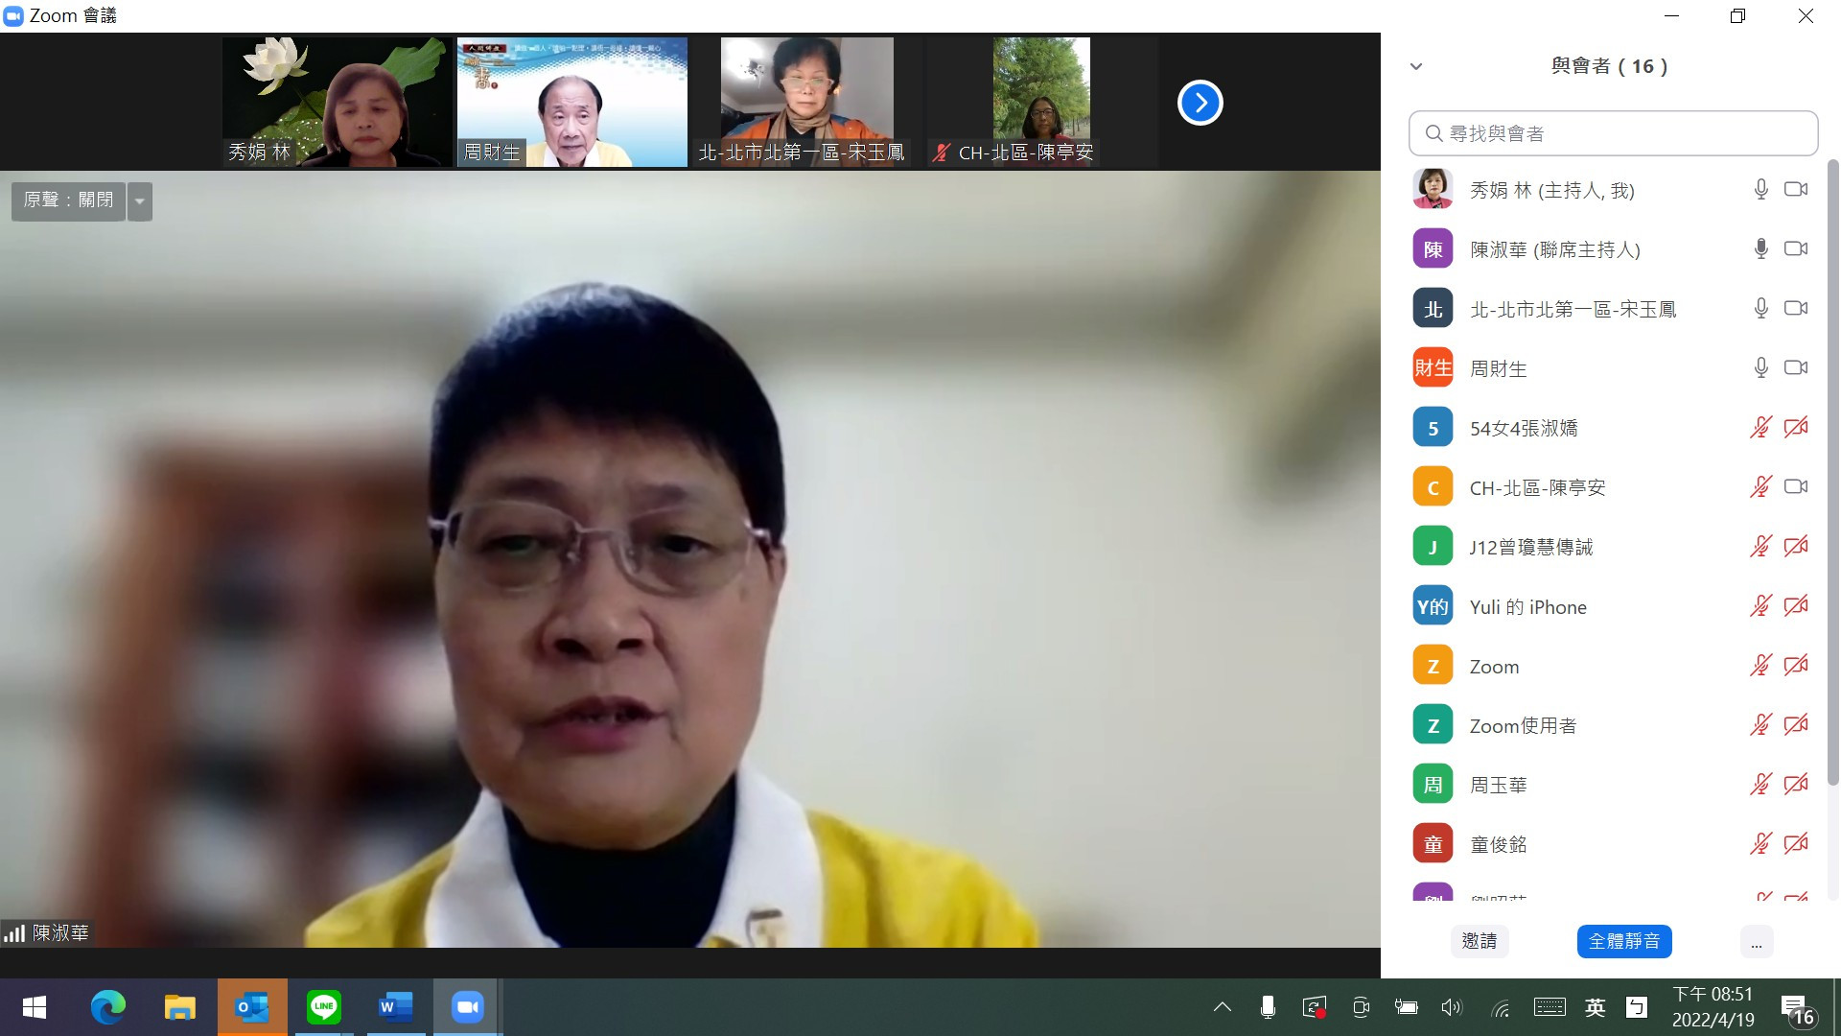The width and height of the screenshot is (1841, 1036).
Task: Show next video thumbnails with arrow
Action: [1200, 103]
